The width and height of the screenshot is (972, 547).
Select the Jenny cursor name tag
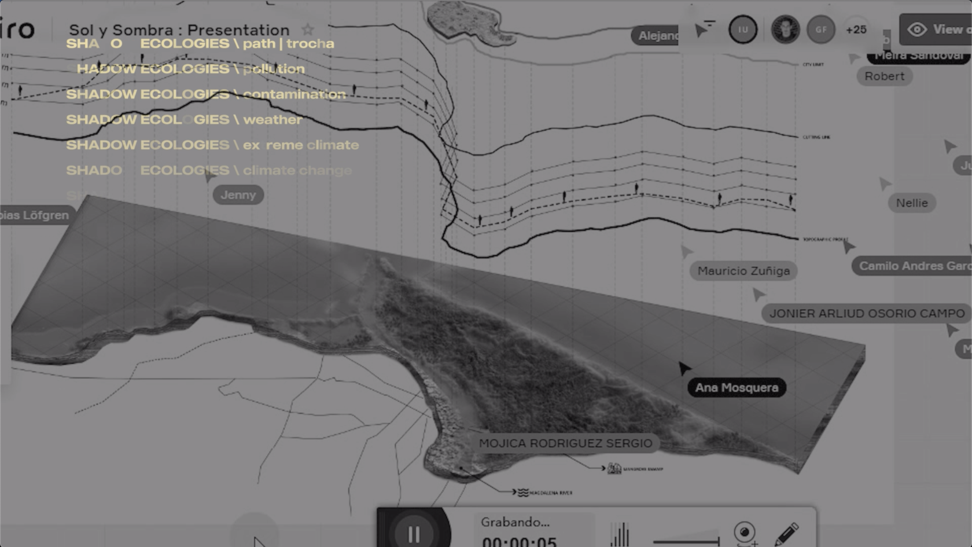click(x=238, y=195)
